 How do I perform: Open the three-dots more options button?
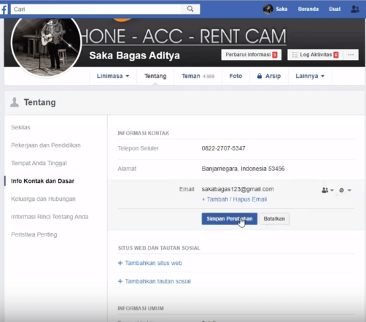[x=351, y=55]
